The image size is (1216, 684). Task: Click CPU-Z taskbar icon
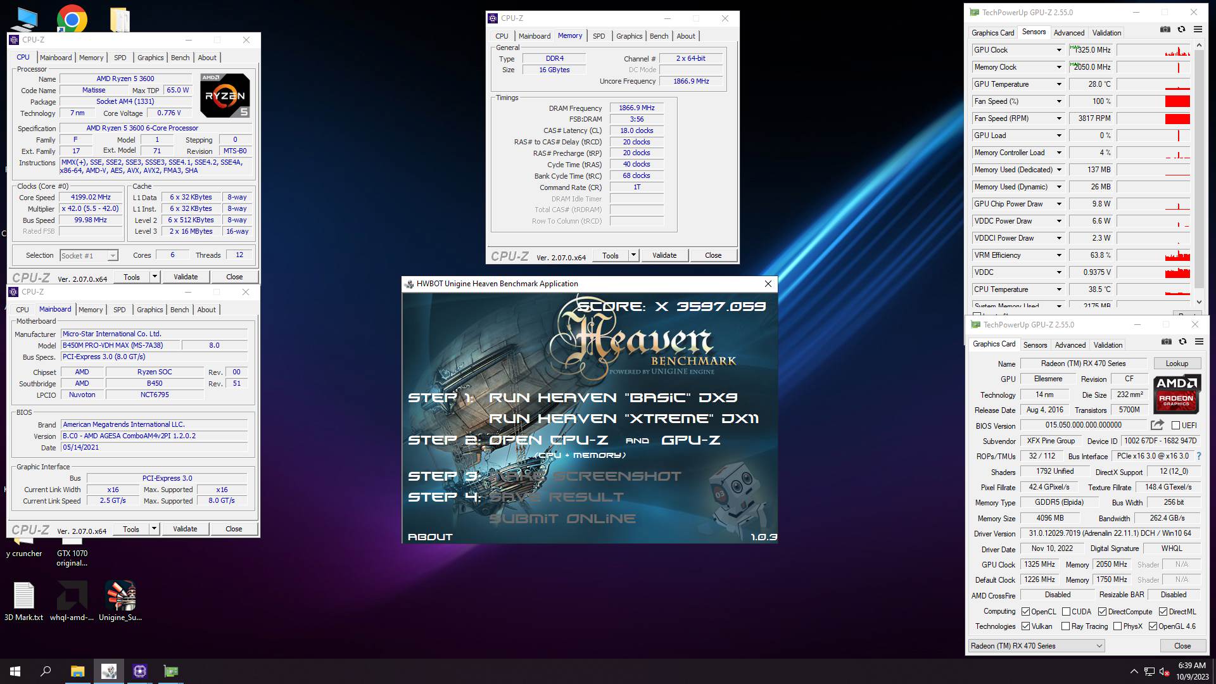tap(140, 671)
